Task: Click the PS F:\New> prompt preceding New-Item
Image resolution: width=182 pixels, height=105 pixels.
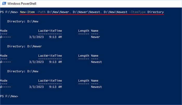Action: pyautogui.click(x=9, y=12)
